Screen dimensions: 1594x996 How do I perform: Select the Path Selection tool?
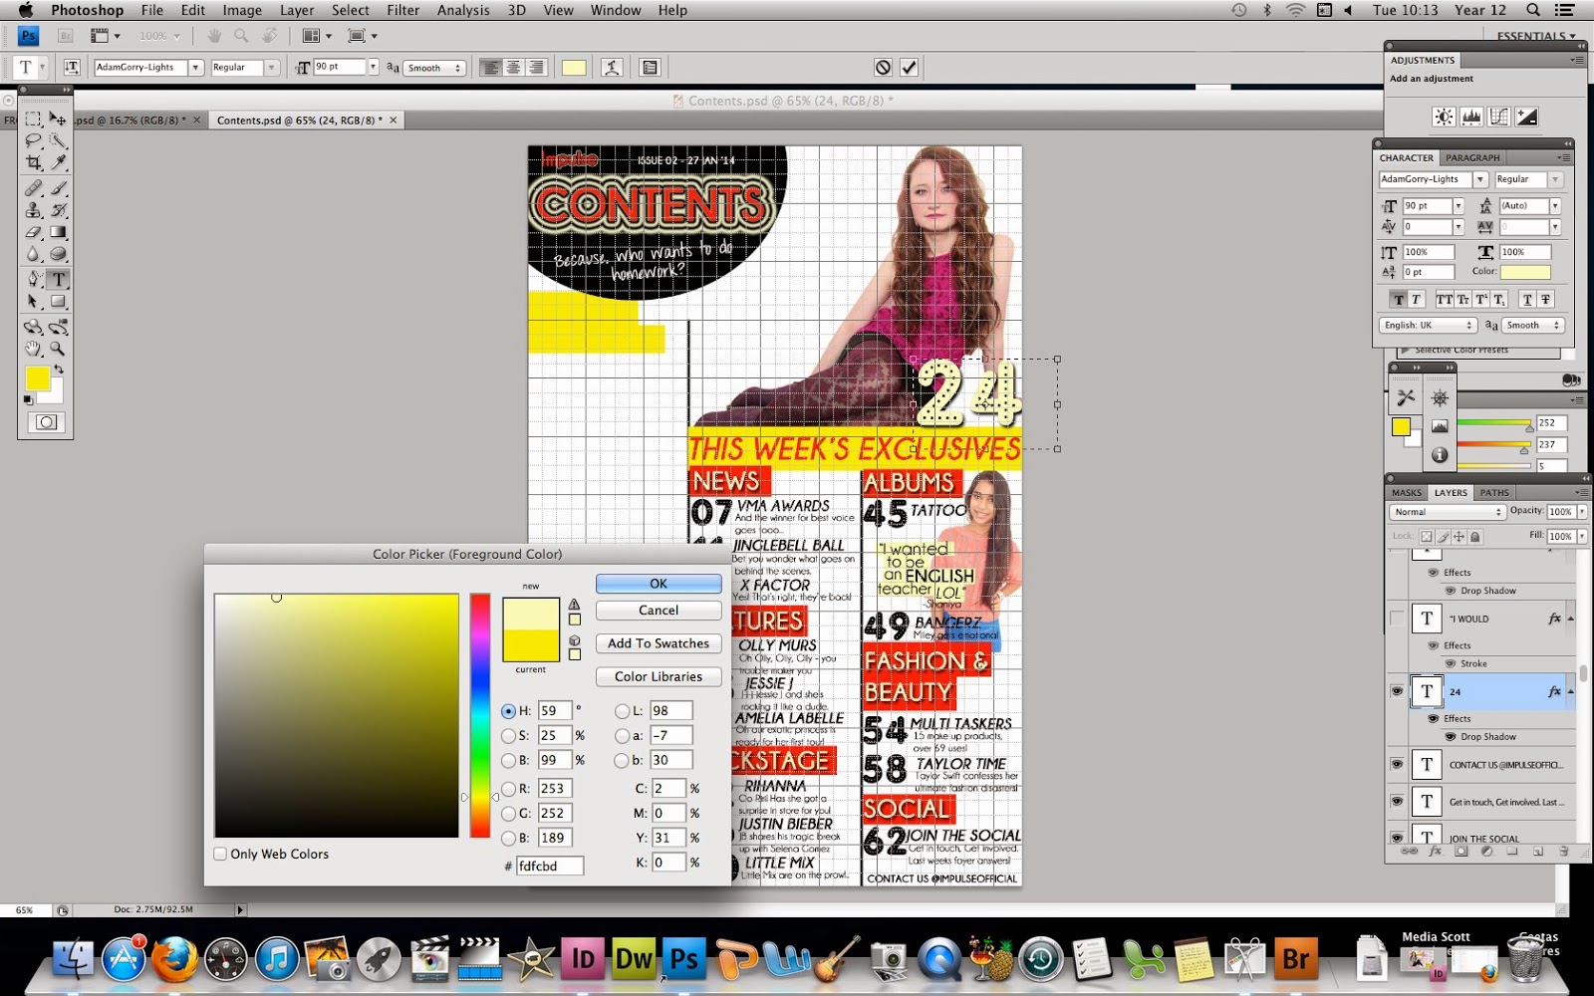[x=33, y=301]
